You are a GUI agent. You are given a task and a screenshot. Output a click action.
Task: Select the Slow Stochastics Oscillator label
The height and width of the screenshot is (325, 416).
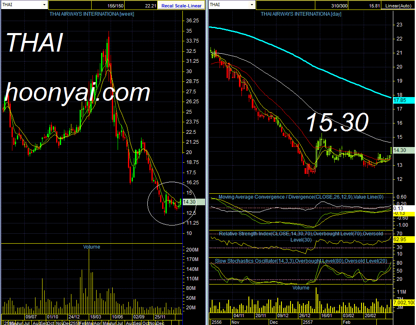click(x=301, y=261)
